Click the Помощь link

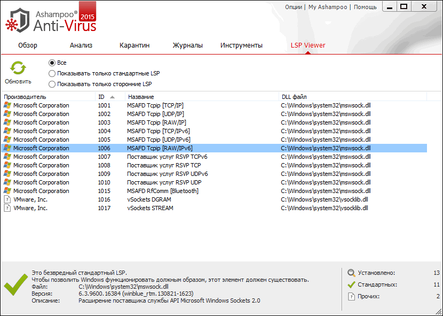point(365,7)
